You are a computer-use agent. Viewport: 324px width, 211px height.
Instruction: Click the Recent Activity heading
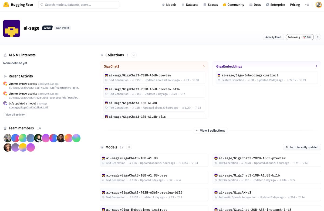click(21, 76)
